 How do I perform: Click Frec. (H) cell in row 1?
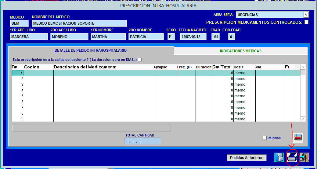click(186, 73)
